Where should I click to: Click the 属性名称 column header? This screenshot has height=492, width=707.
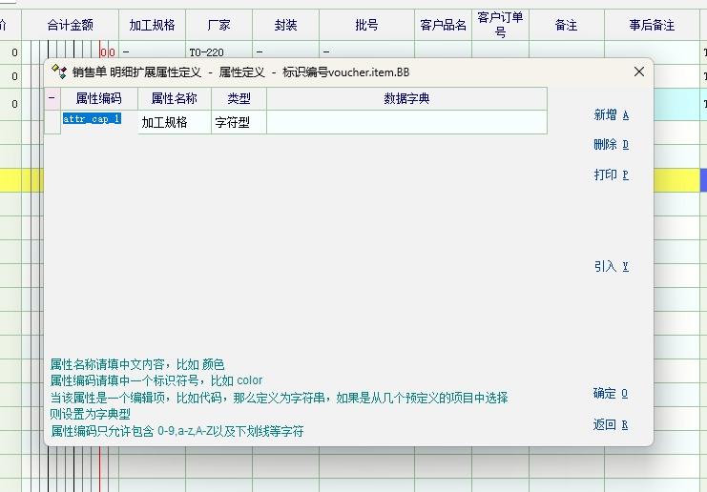coord(175,98)
